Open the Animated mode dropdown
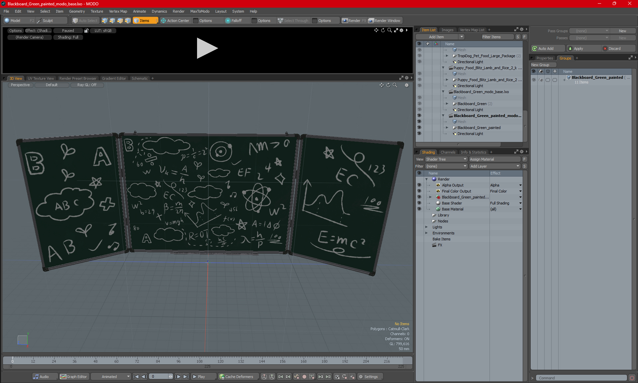638x383 pixels. click(x=111, y=377)
